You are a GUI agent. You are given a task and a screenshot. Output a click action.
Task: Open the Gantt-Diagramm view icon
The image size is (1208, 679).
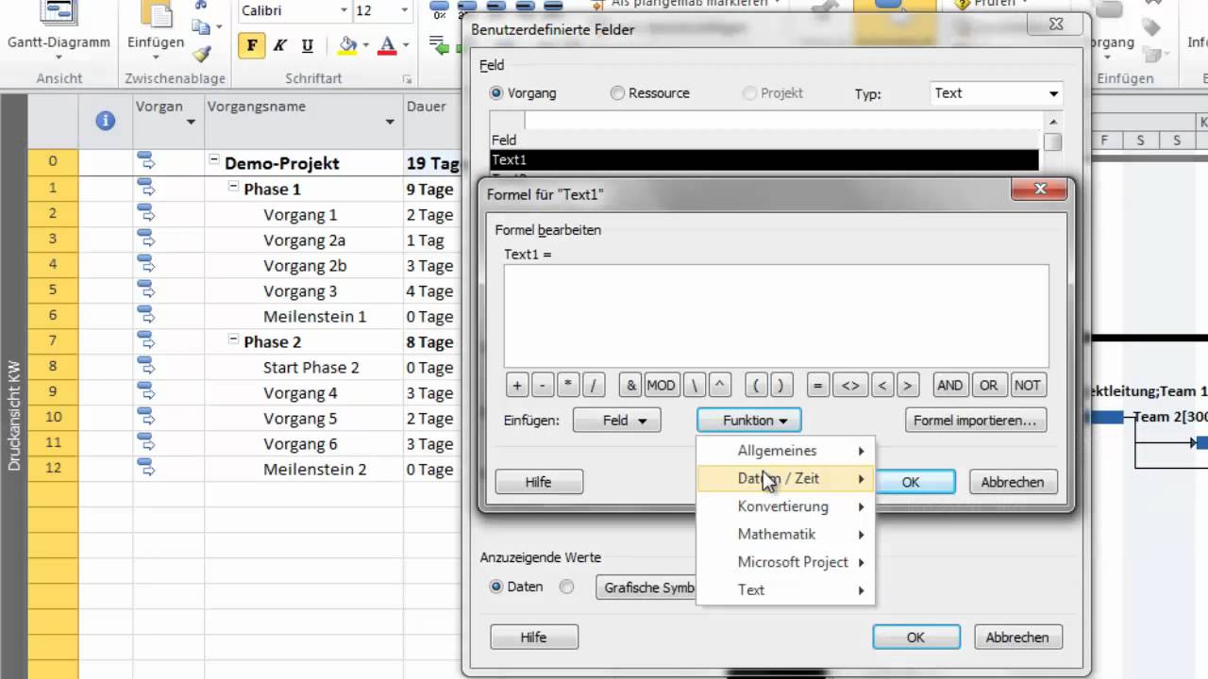[x=59, y=13]
